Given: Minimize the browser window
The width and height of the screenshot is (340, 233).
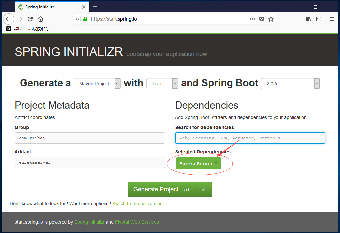Looking at the screenshot, I should (x=300, y=7).
